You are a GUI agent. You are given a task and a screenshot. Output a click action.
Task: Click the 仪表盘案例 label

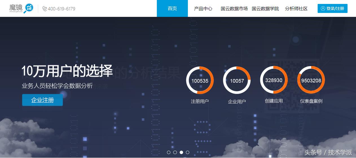311,101
